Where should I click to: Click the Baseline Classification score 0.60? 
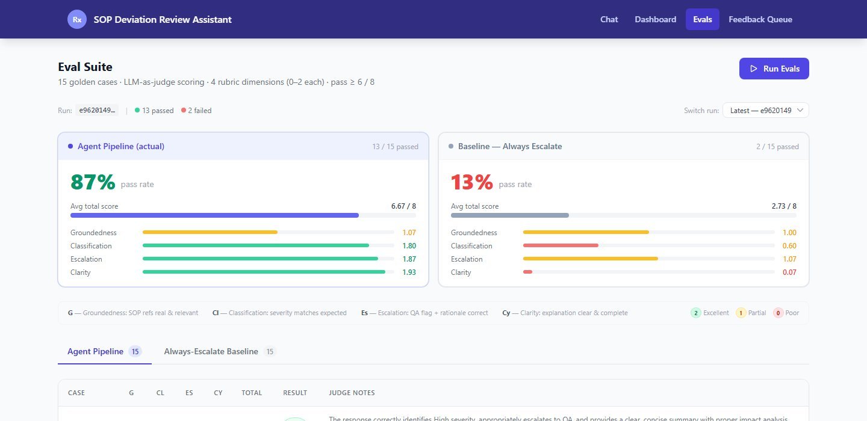pyautogui.click(x=789, y=246)
